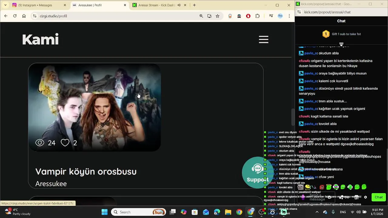Open a new browser tab
Screen dimensions: 388x218
(x=194, y=5)
